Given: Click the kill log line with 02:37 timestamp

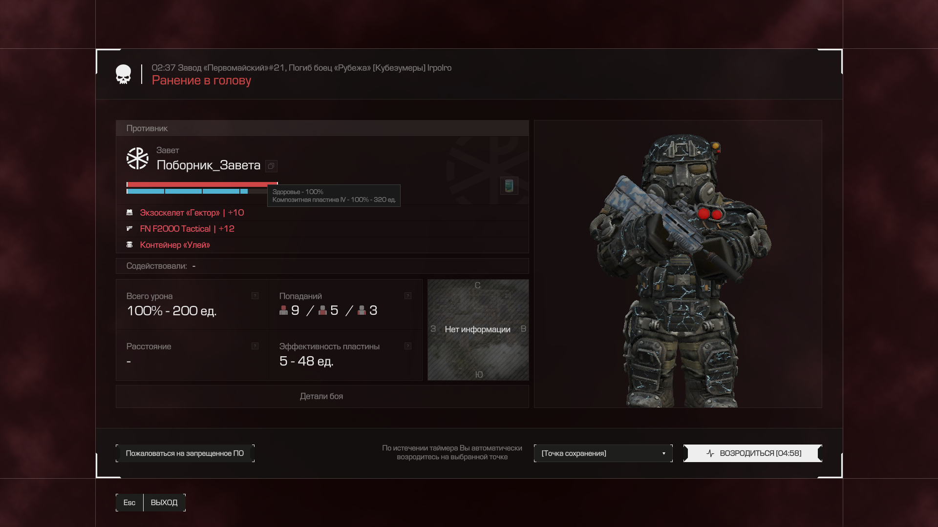Looking at the screenshot, I should 301,68.
